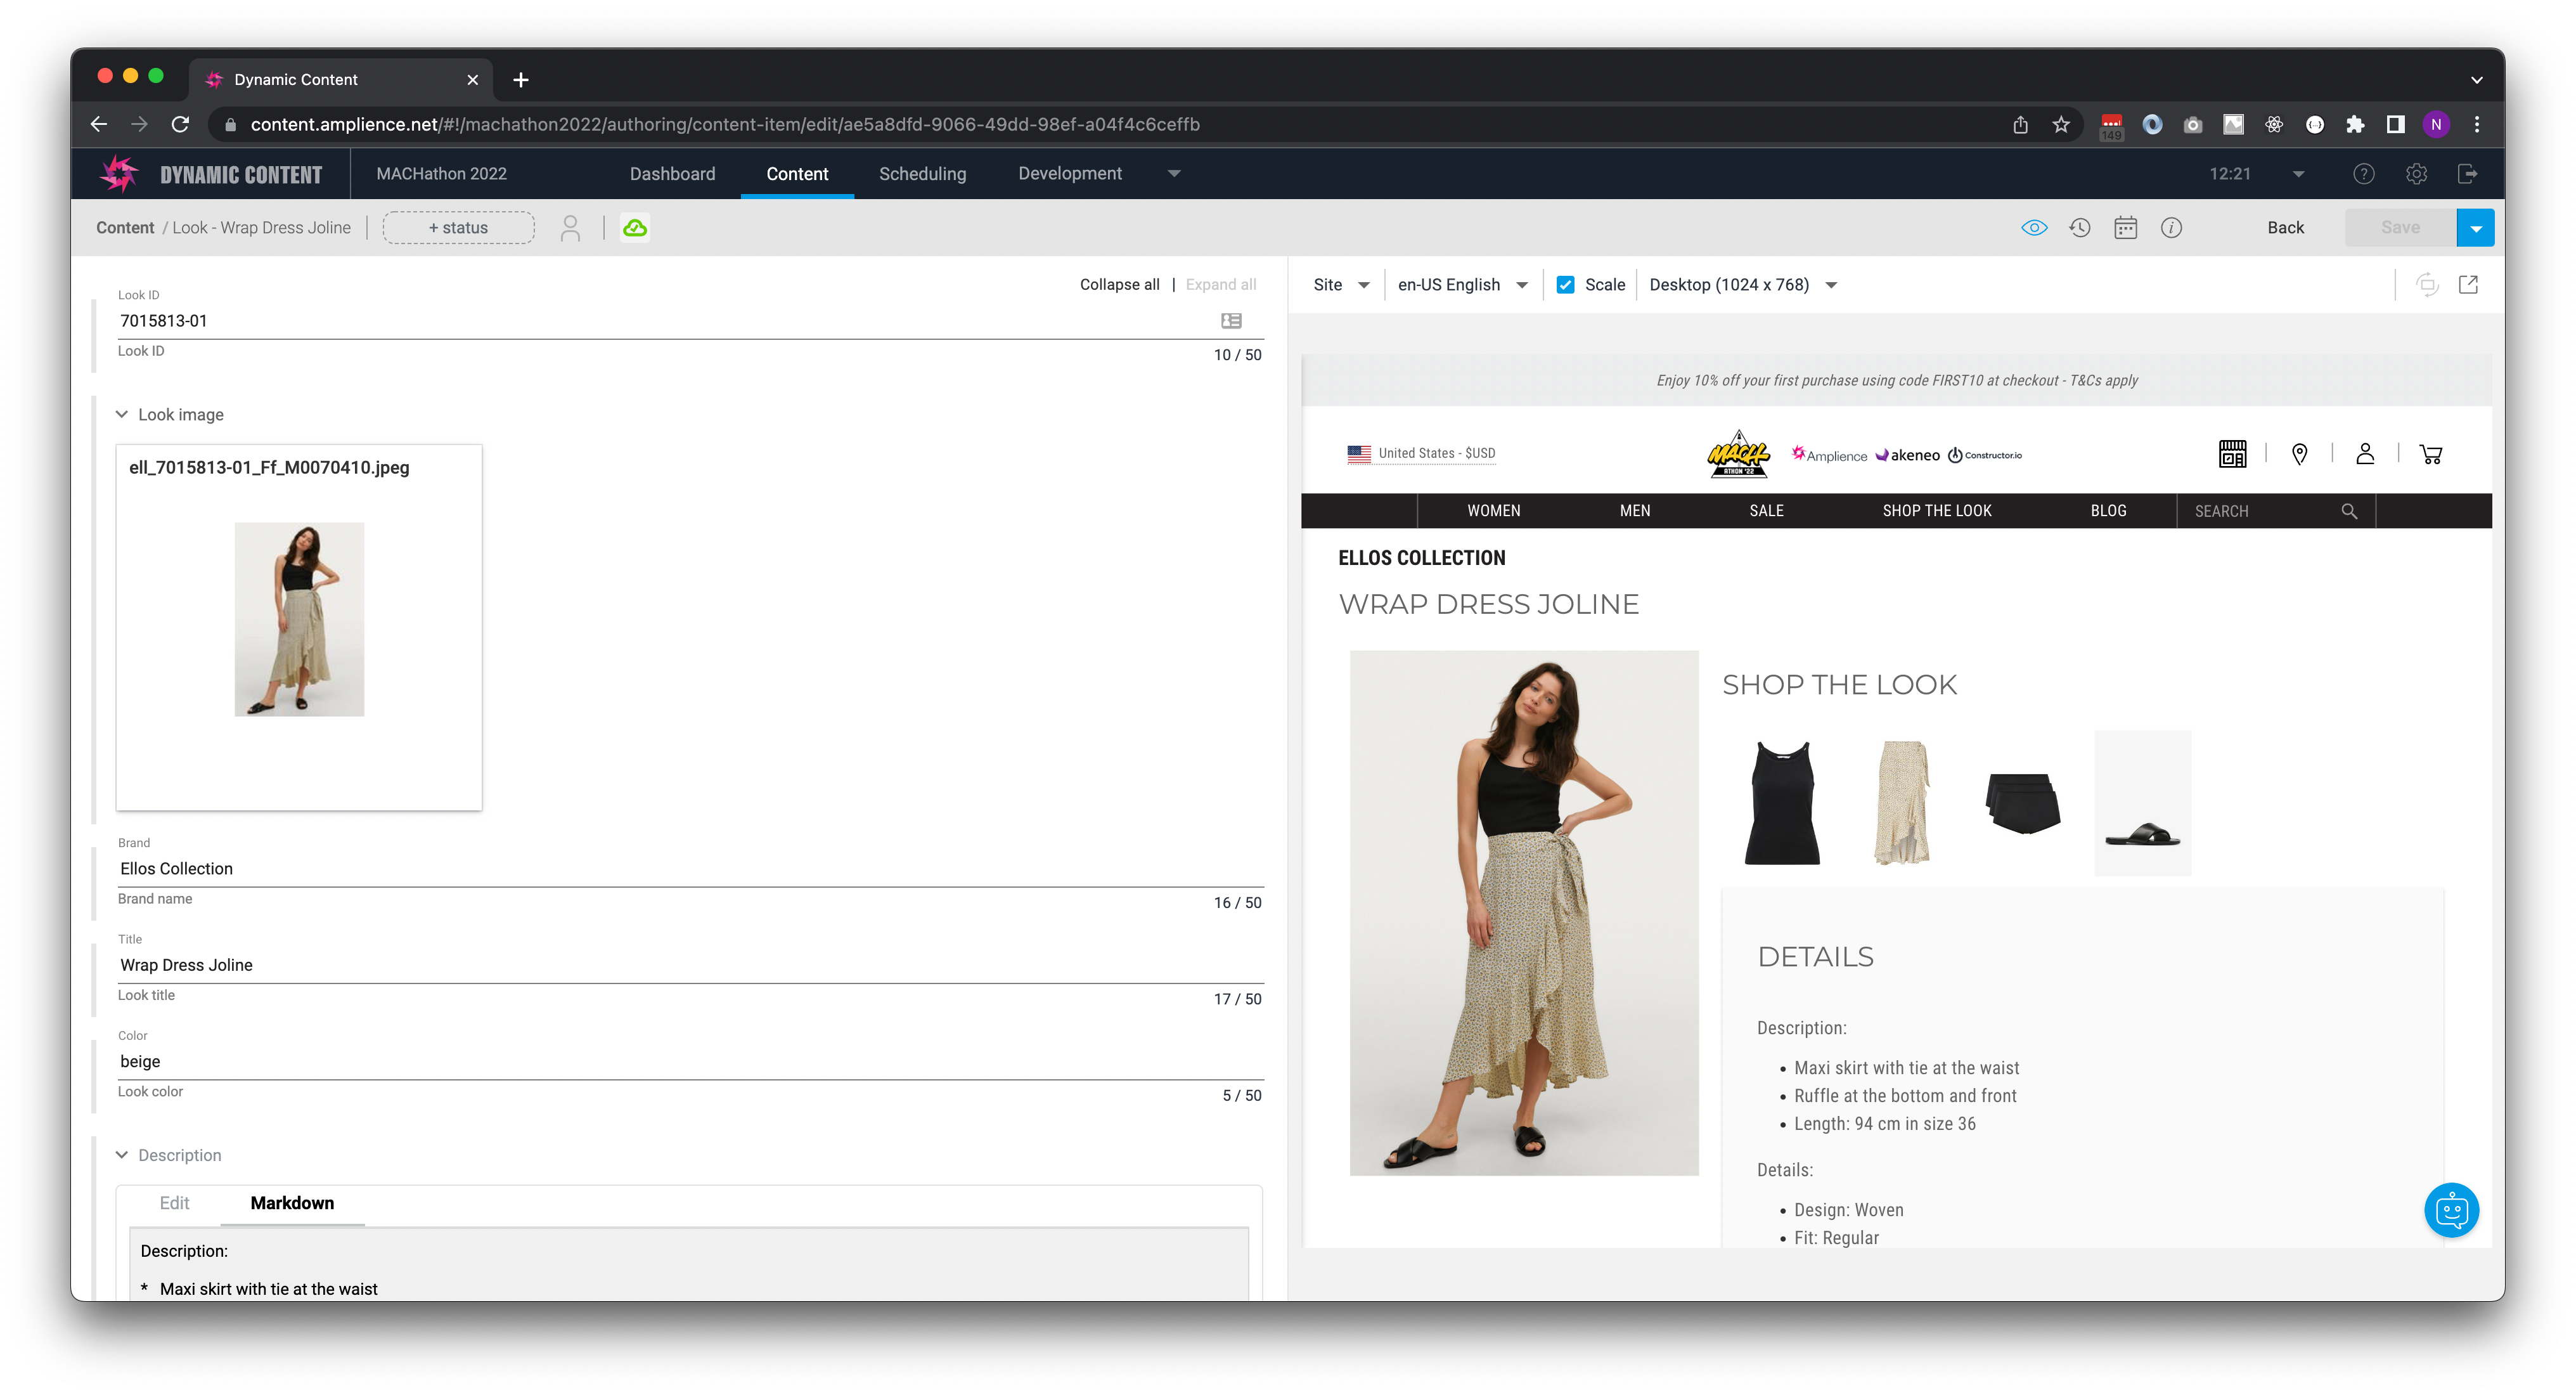This screenshot has height=1395, width=2576.
Task: Switch to the Markdown tab in Description
Action: [292, 1203]
